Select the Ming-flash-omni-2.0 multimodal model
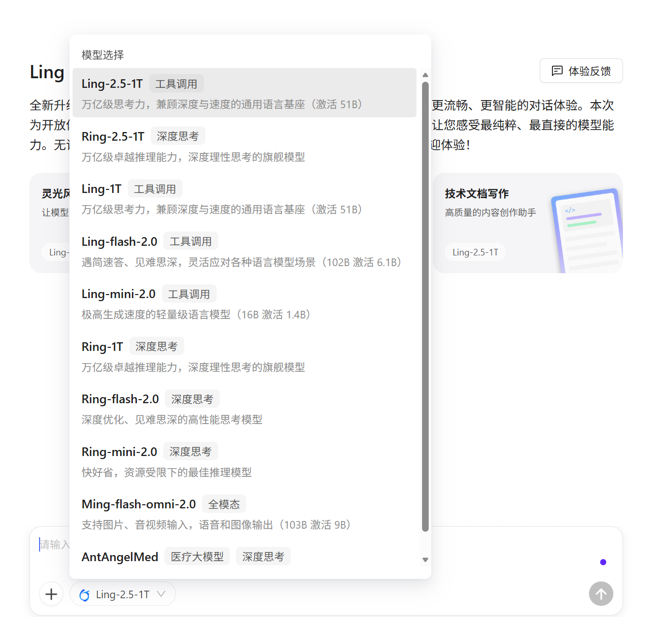 click(244, 514)
